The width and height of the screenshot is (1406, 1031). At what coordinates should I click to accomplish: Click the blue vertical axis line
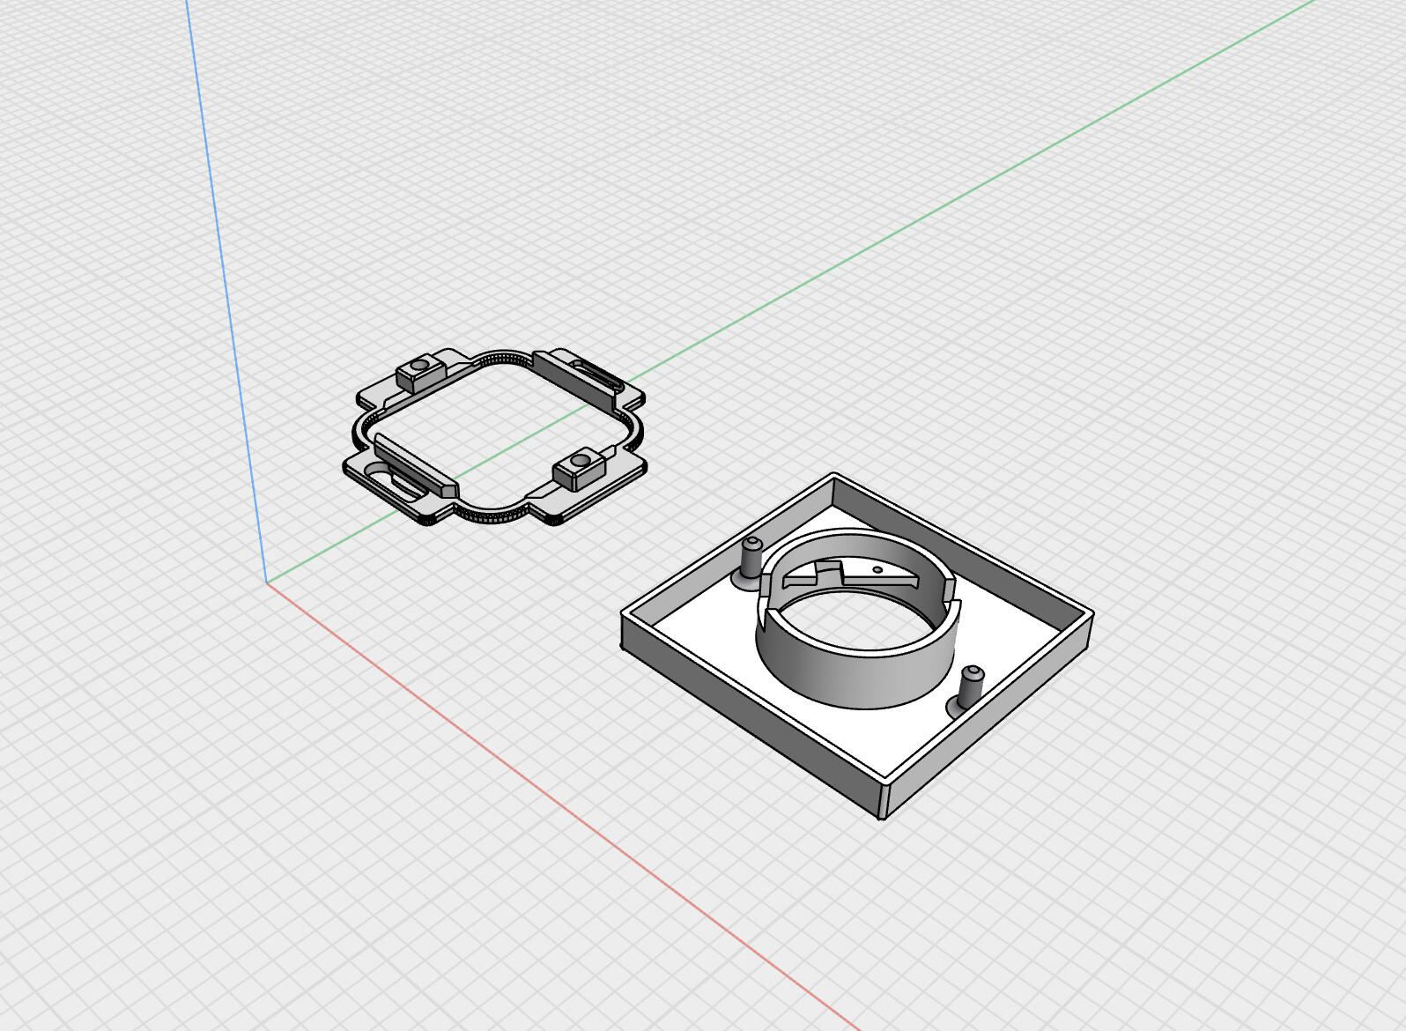(x=226, y=291)
